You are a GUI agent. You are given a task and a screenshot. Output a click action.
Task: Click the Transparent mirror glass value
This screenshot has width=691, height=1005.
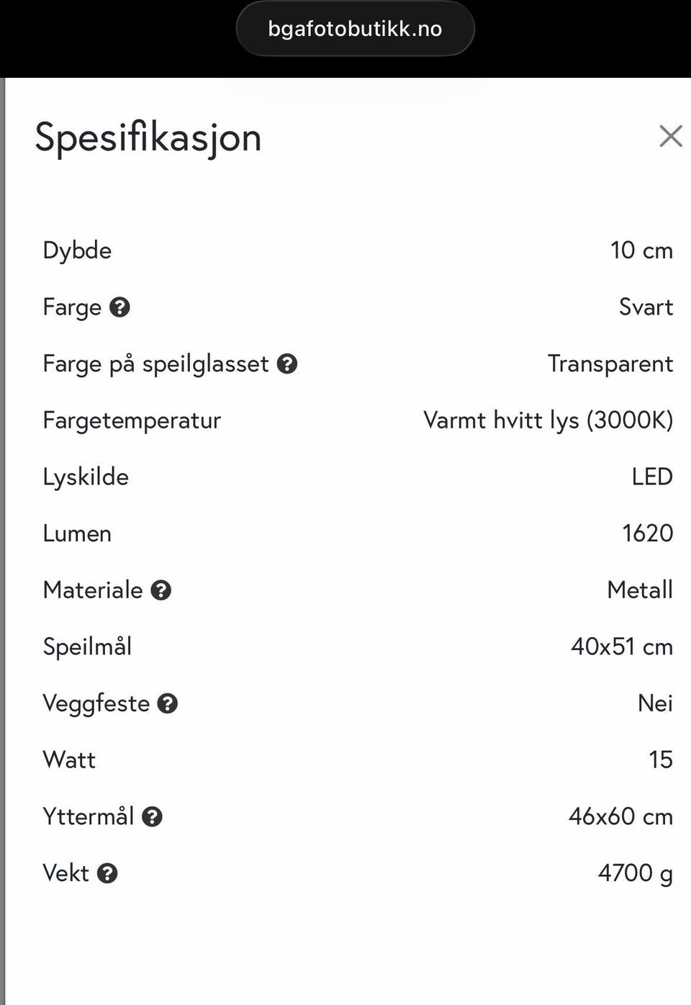(x=610, y=364)
